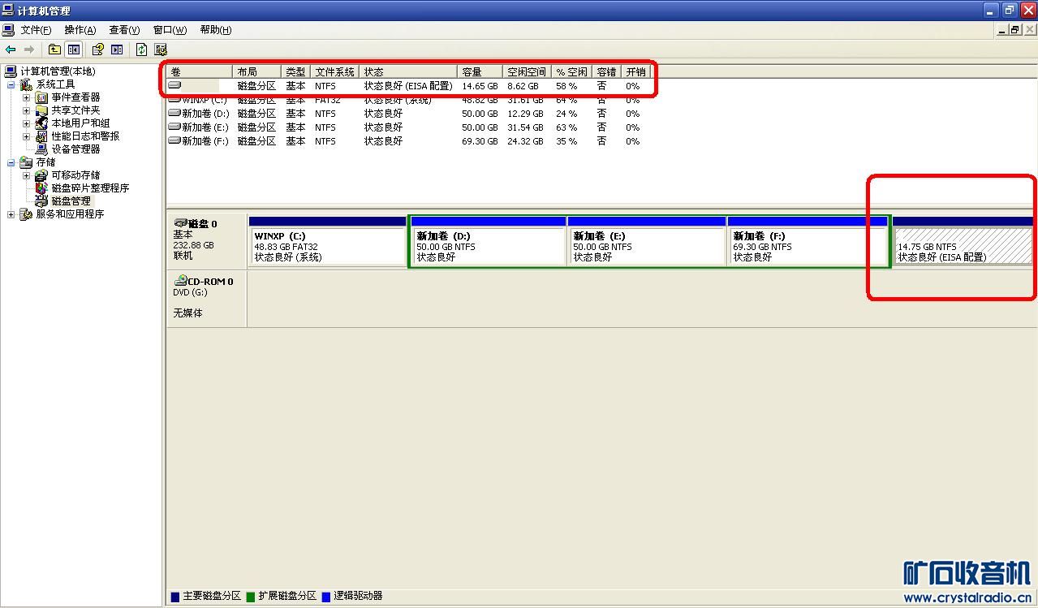Click the blue 逻辑驱动器 legend swatch
Image resolution: width=1038 pixels, height=608 pixels.
[326, 597]
